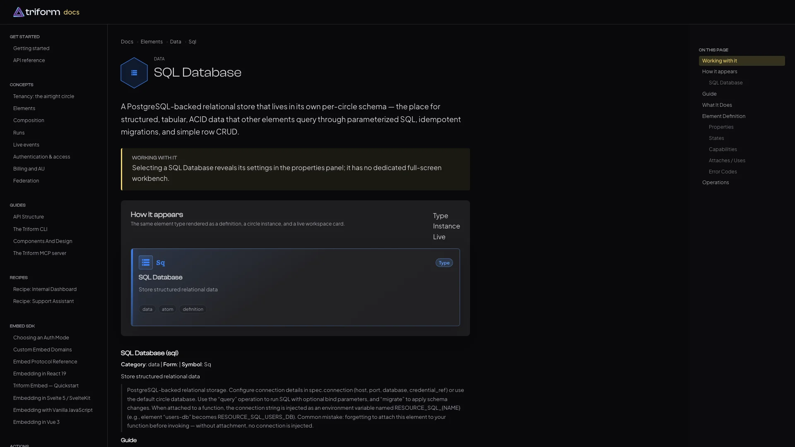Click the docs label beside the logo
The width and height of the screenshot is (795, 447).
point(72,12)
